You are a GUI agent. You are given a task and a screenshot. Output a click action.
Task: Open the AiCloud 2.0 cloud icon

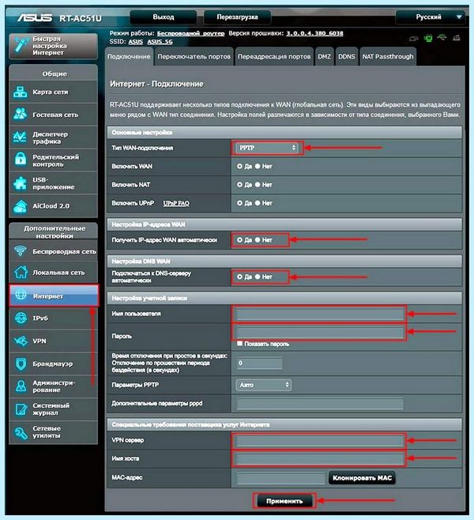(x=21, y=206)
